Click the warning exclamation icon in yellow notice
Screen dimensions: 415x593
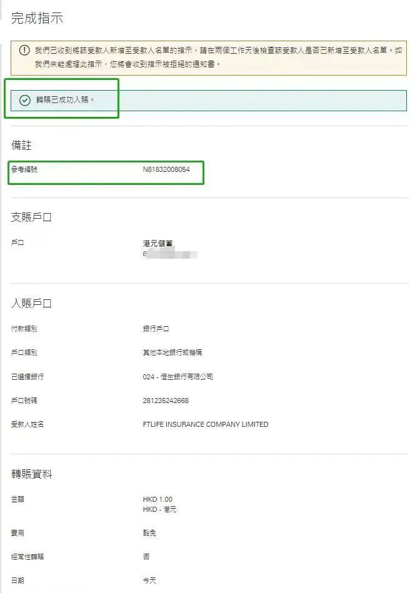click(24, 50)
